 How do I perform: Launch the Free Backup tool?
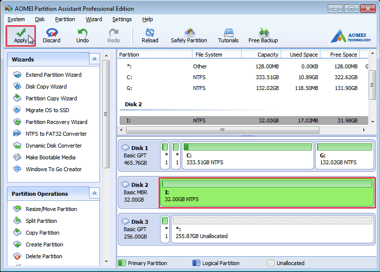263,35
